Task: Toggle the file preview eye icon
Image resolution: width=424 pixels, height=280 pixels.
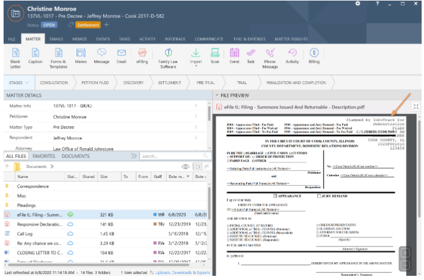Action: click(186, 167)
